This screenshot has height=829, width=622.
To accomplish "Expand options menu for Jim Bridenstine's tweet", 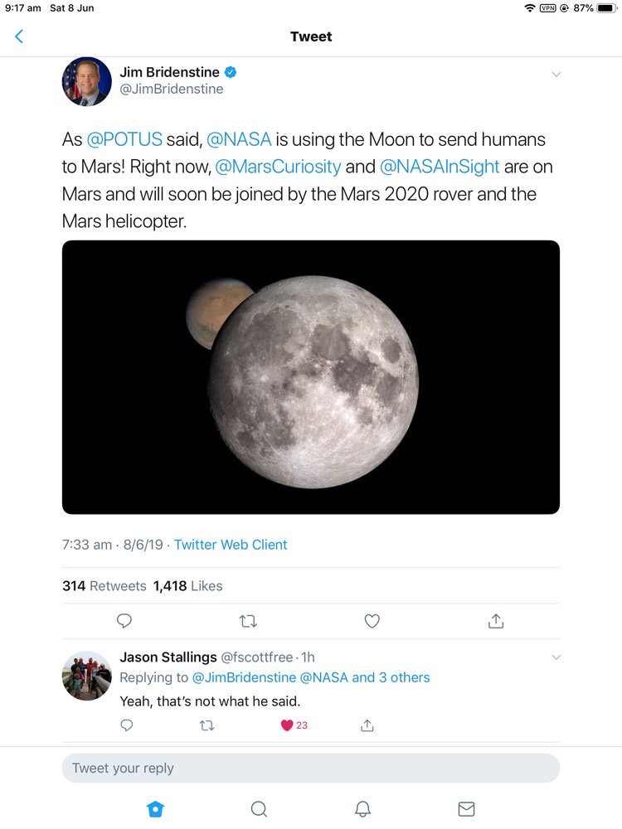I will coord(556,74).
